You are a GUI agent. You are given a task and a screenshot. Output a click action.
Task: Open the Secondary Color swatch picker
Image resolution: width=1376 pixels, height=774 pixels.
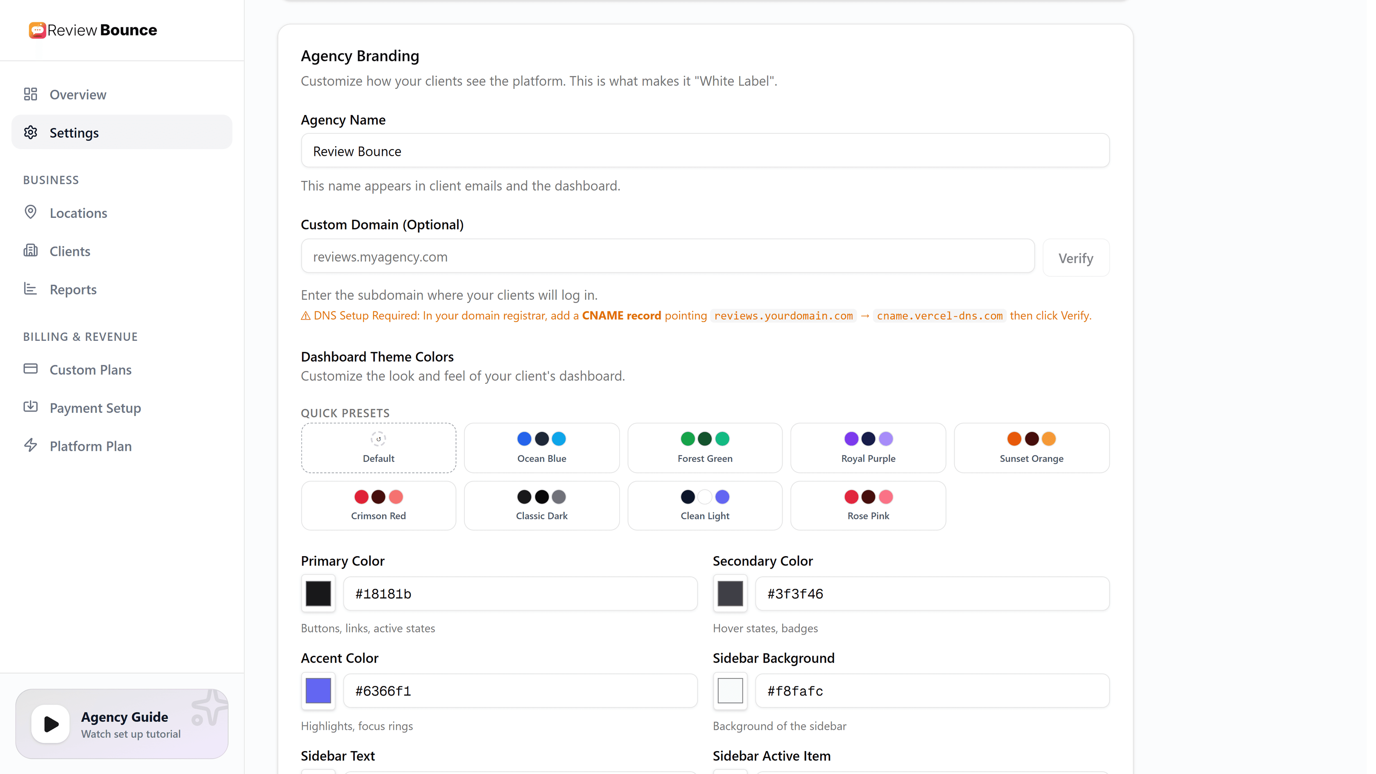[730, 593]
